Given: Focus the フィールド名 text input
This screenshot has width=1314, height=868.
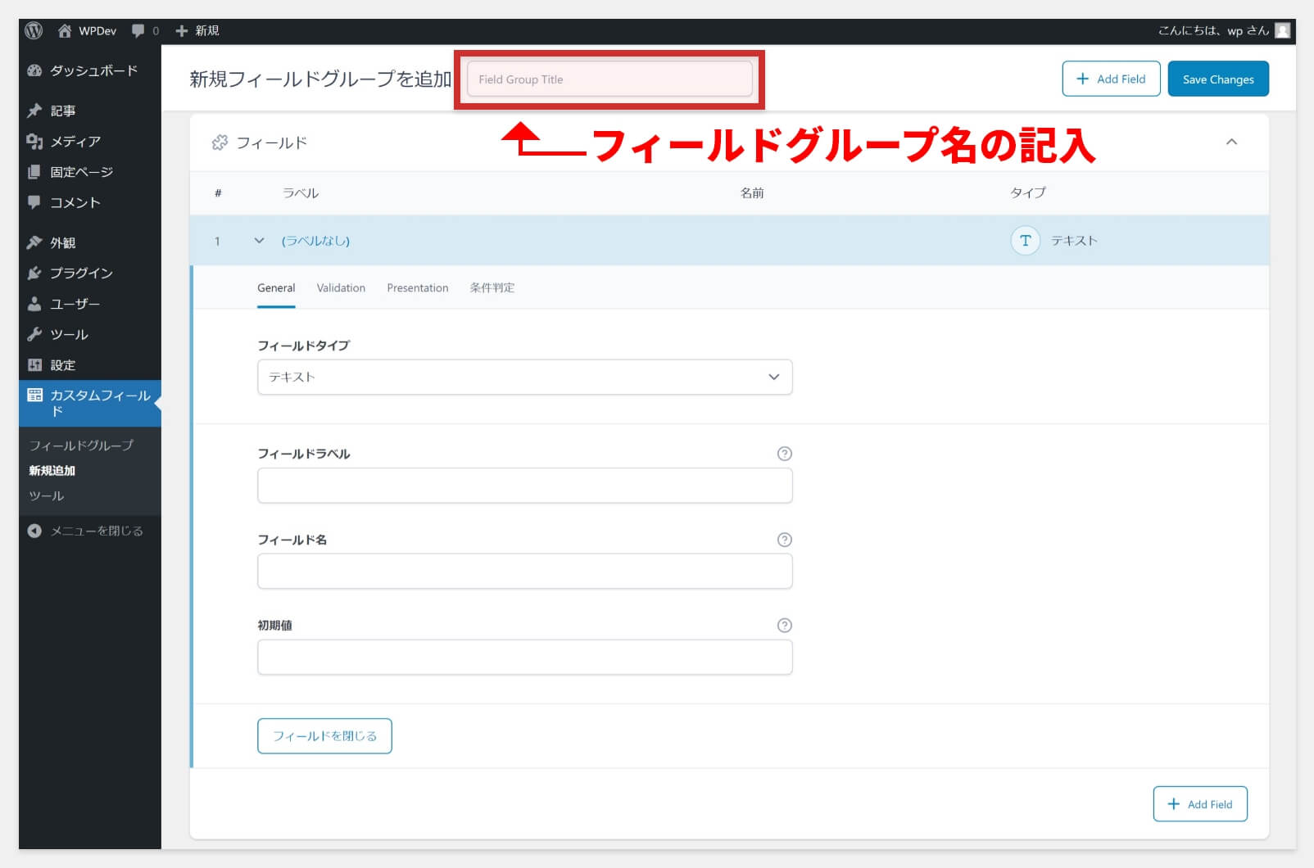Looking at the screenshot, I should pos(524,572).
